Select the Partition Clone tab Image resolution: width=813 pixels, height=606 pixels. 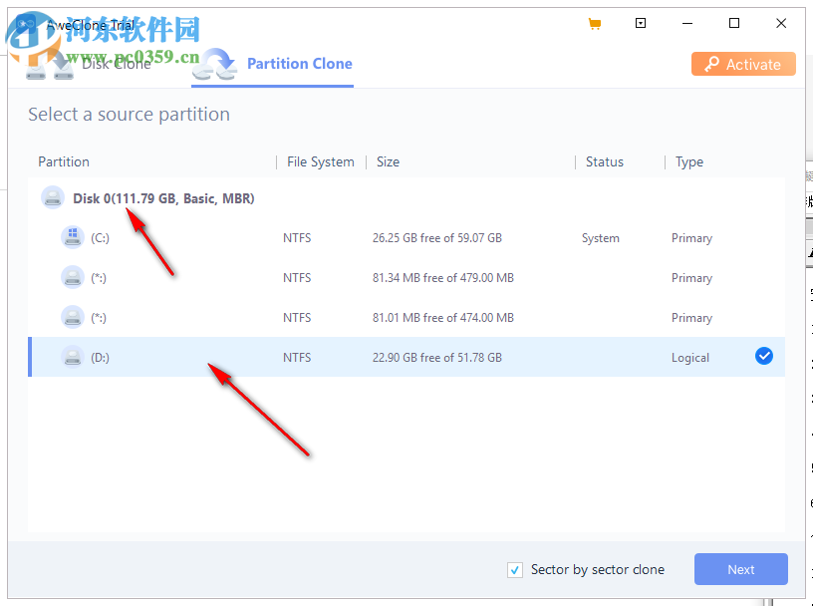pos(299,63)
